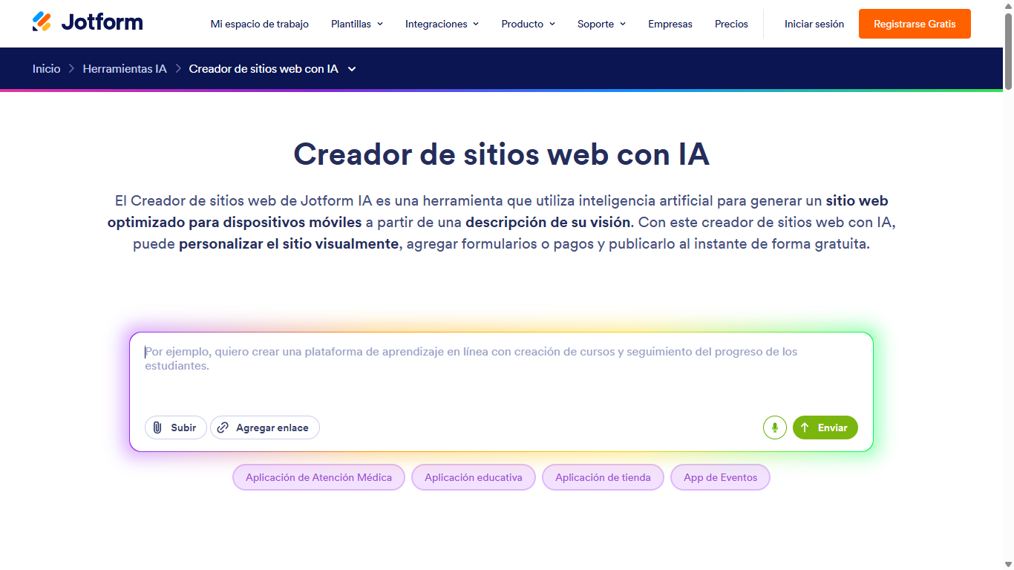Select the Aplicación de Atención Médica suggestion

pos(318,477)
